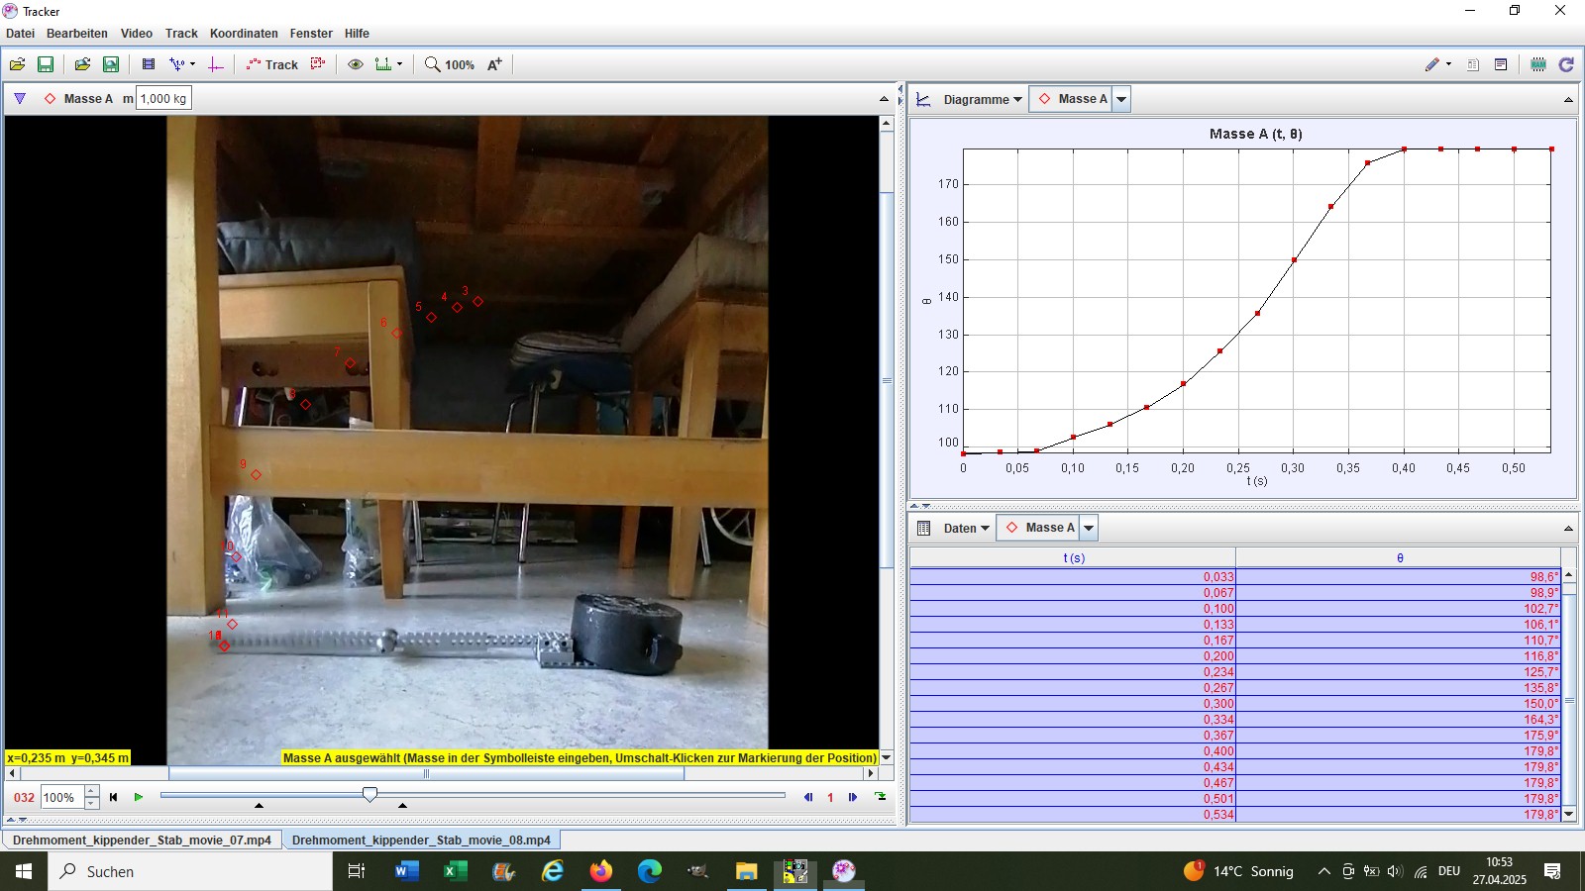Viewport: 1585px width, 891px height.
Task: Toggle track visibility with the eye icon
Action: pos(355,64)
